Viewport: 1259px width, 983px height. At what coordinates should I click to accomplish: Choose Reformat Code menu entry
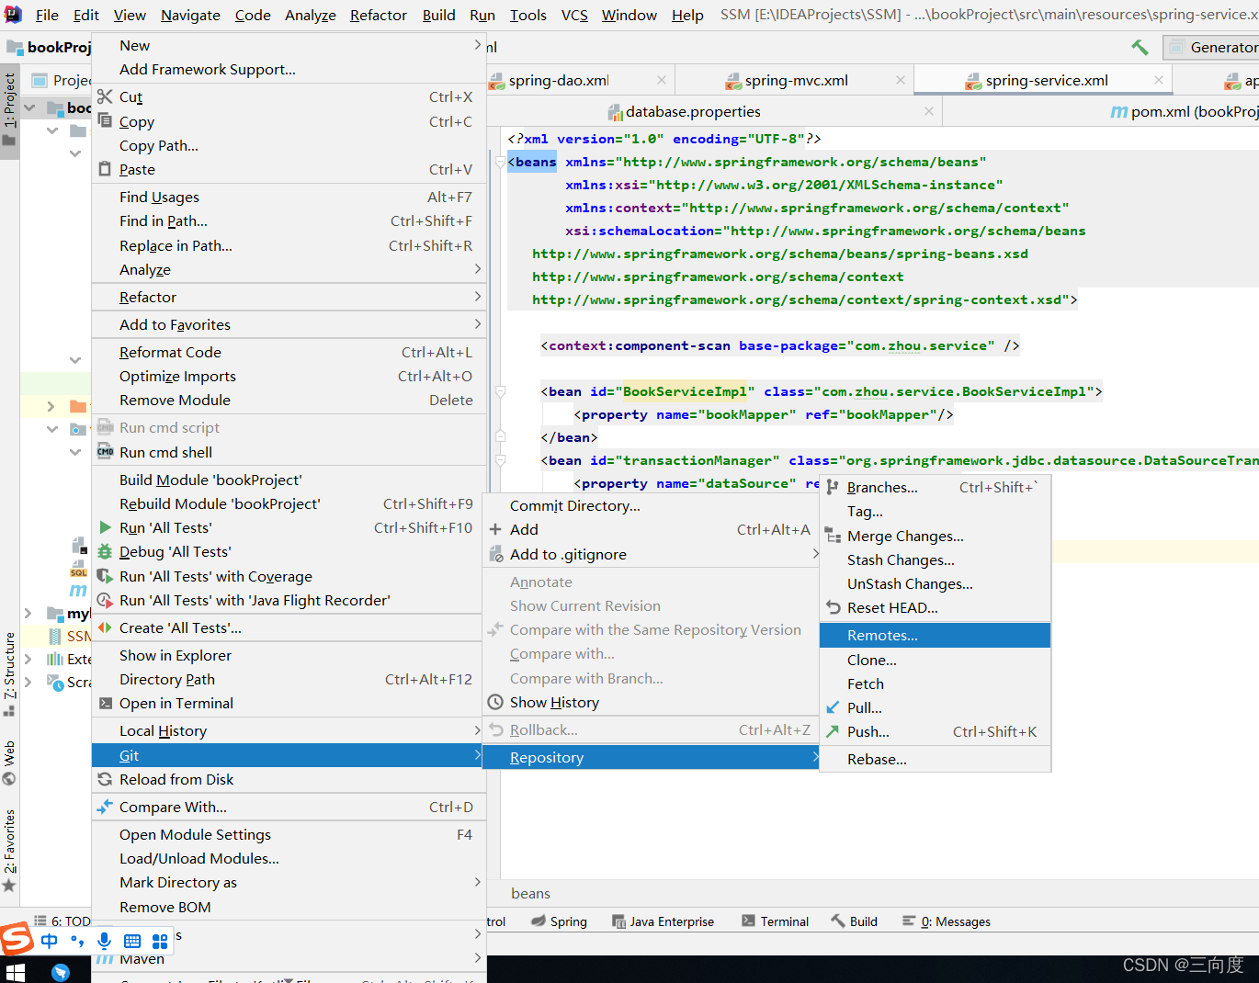[289, 352]
